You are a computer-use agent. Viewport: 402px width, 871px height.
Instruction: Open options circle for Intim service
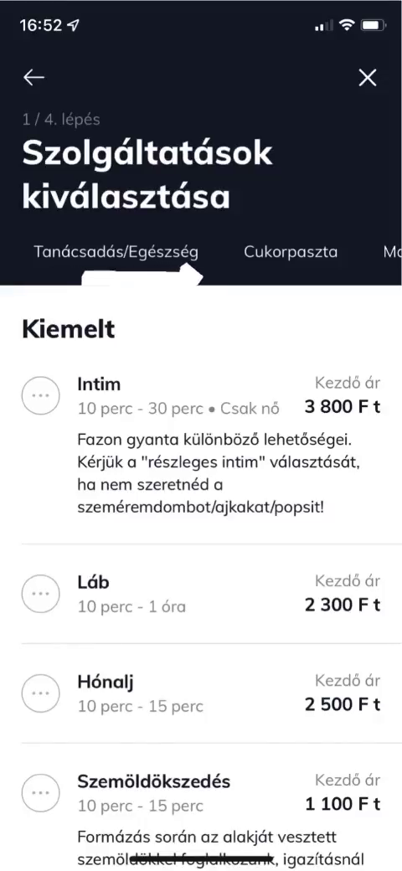tap(40, 395)
